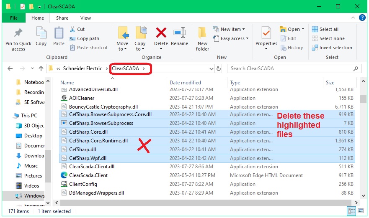Refresh the folder view

point(219,69)
